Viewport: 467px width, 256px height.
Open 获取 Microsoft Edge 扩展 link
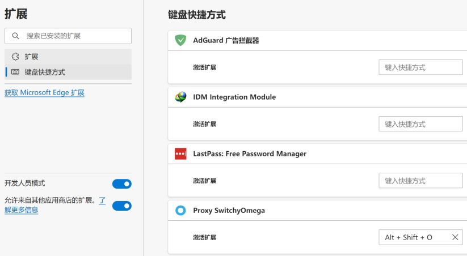tap(44, 93)
